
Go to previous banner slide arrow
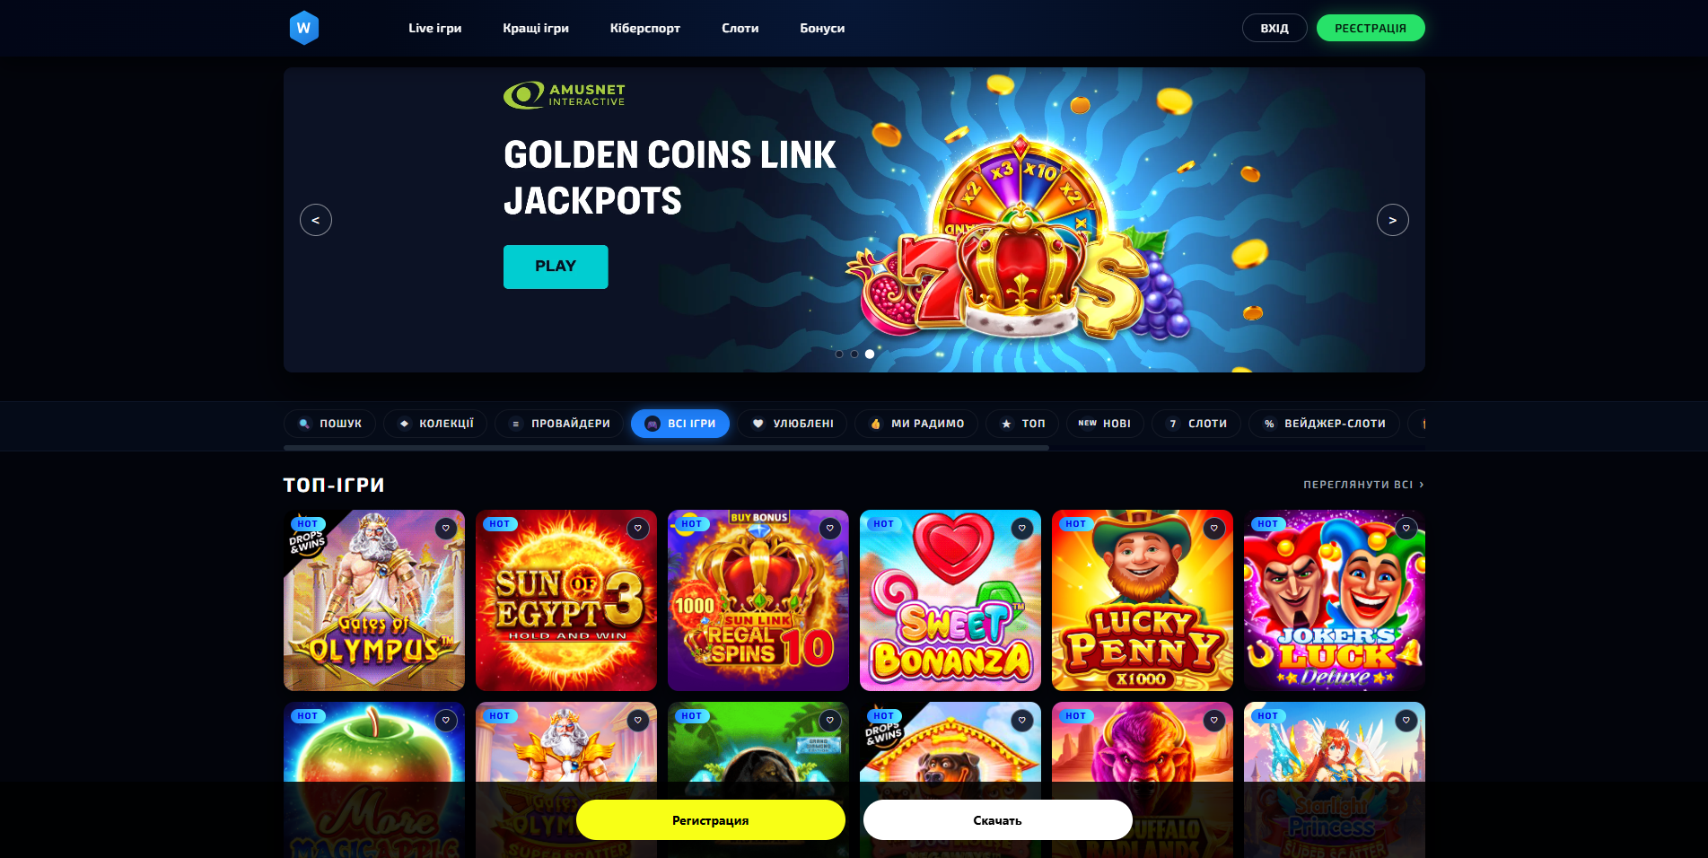pyautogui.click(x=316, y=220)
